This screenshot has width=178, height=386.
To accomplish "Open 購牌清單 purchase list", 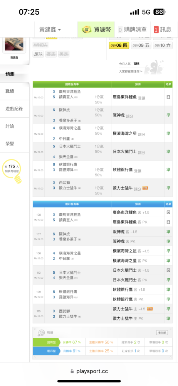I will coord(133,30).
